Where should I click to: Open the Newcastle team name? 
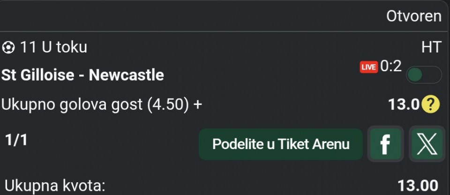click(x=127, y=75)
